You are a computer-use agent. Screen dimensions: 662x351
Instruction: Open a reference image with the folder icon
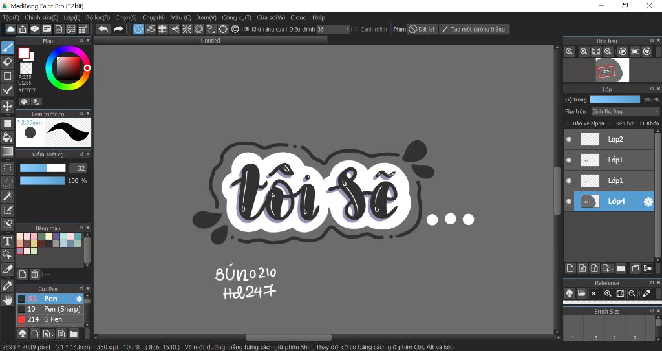[x=581, y=293]
